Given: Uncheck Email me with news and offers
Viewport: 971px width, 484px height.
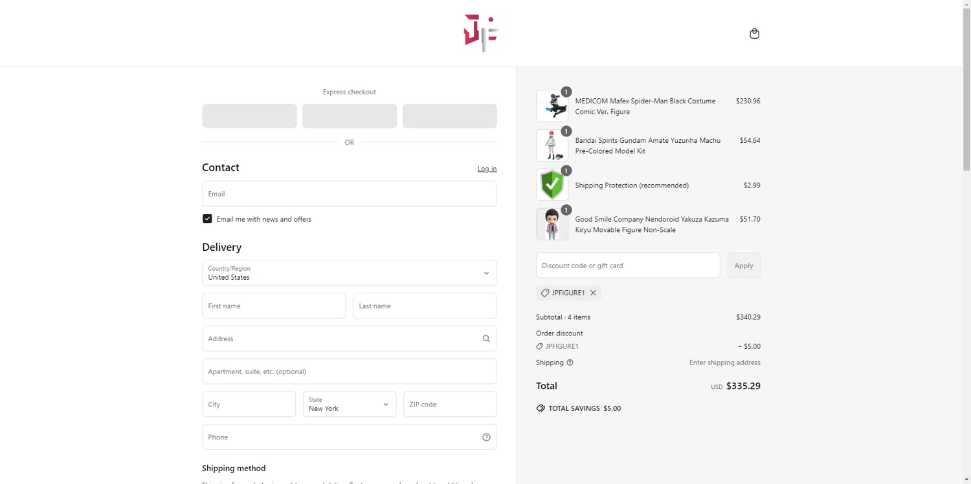Looking at the screenshot, I should pos(207,219).
